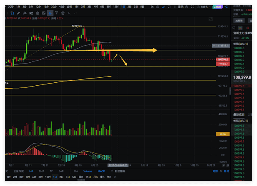Click the share icon at top right

click(226, 7)
